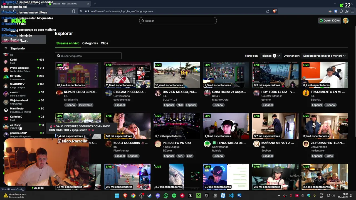This screenshot has height=200, width=356.
Task: Open the Brave hamburger menu
Action: tap(352, 11)
